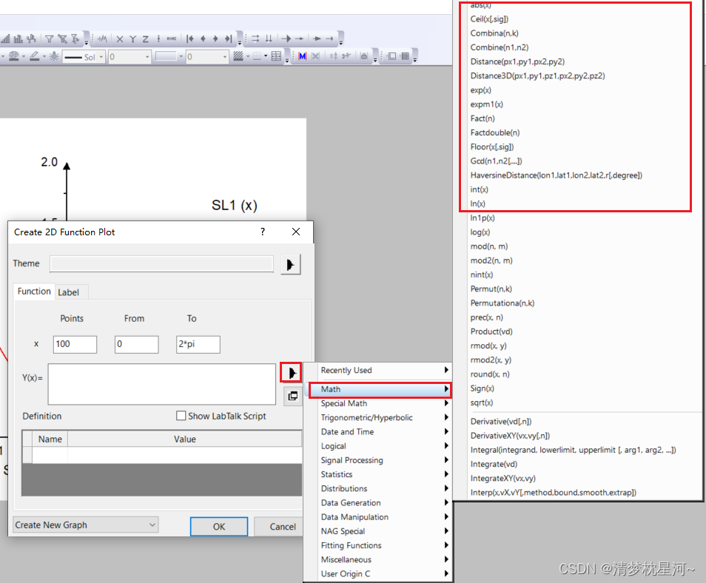Click the grid table icon at toolbar end
The width and height of the screenshot is (706, 583).
point(404,56)
